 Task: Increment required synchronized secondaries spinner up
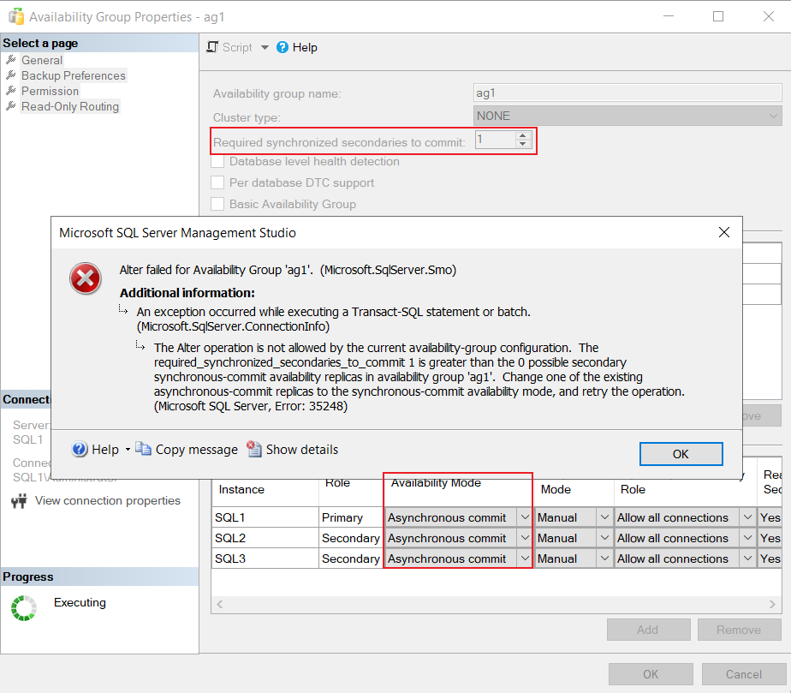coord(523,136)
